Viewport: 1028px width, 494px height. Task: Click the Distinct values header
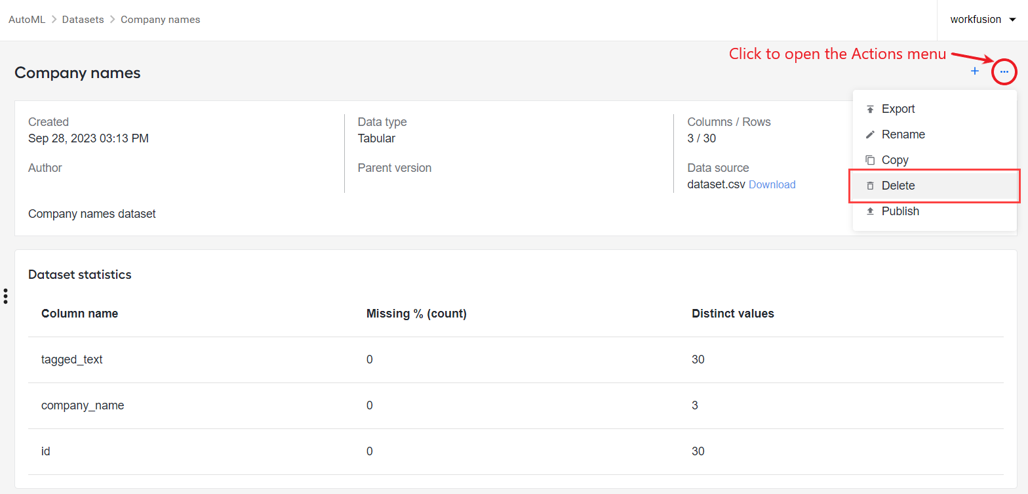point(733,314)
